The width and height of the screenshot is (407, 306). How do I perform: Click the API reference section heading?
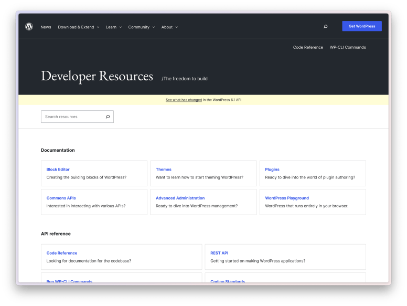pos(56,234)
